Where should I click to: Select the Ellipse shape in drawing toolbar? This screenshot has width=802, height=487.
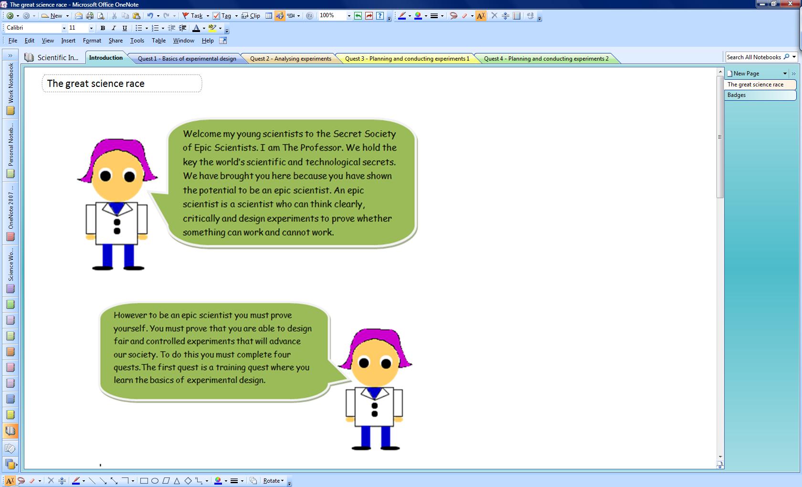coord(155,481)
